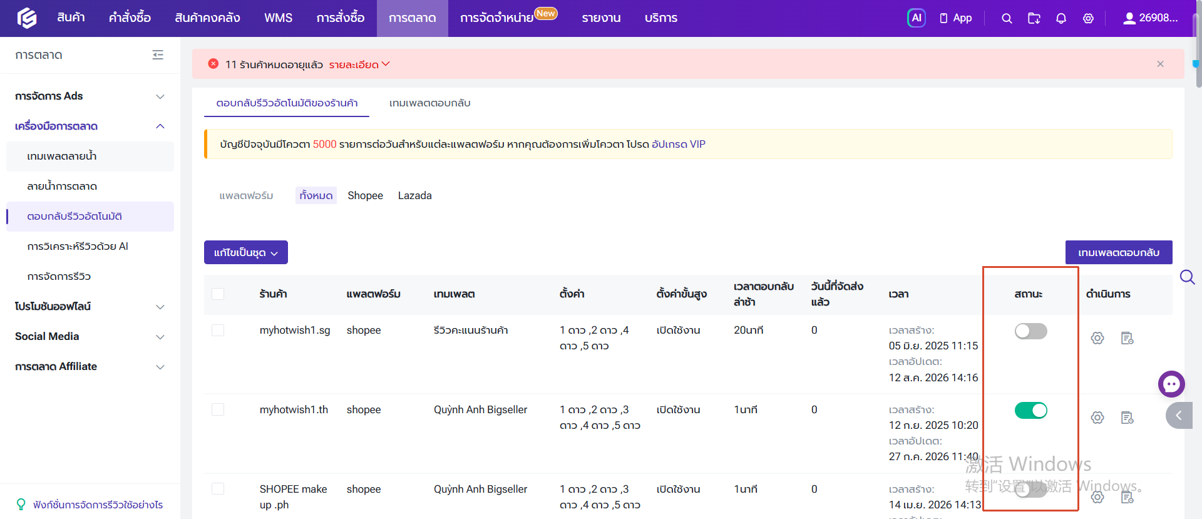
Task: Select the ตอบกลับรีวิวอัตโนมัติของร้านค้า tab
Action: tap(287, 103)
